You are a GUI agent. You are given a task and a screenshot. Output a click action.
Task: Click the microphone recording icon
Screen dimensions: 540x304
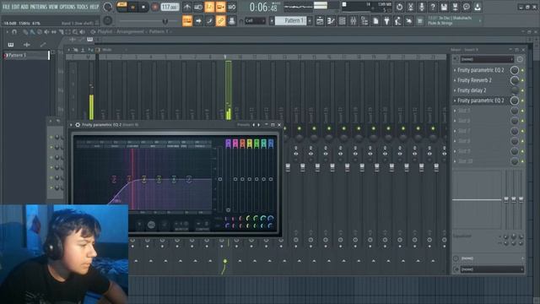tap(422, 7)
